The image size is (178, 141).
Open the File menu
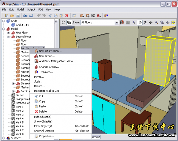pos(4,9)
